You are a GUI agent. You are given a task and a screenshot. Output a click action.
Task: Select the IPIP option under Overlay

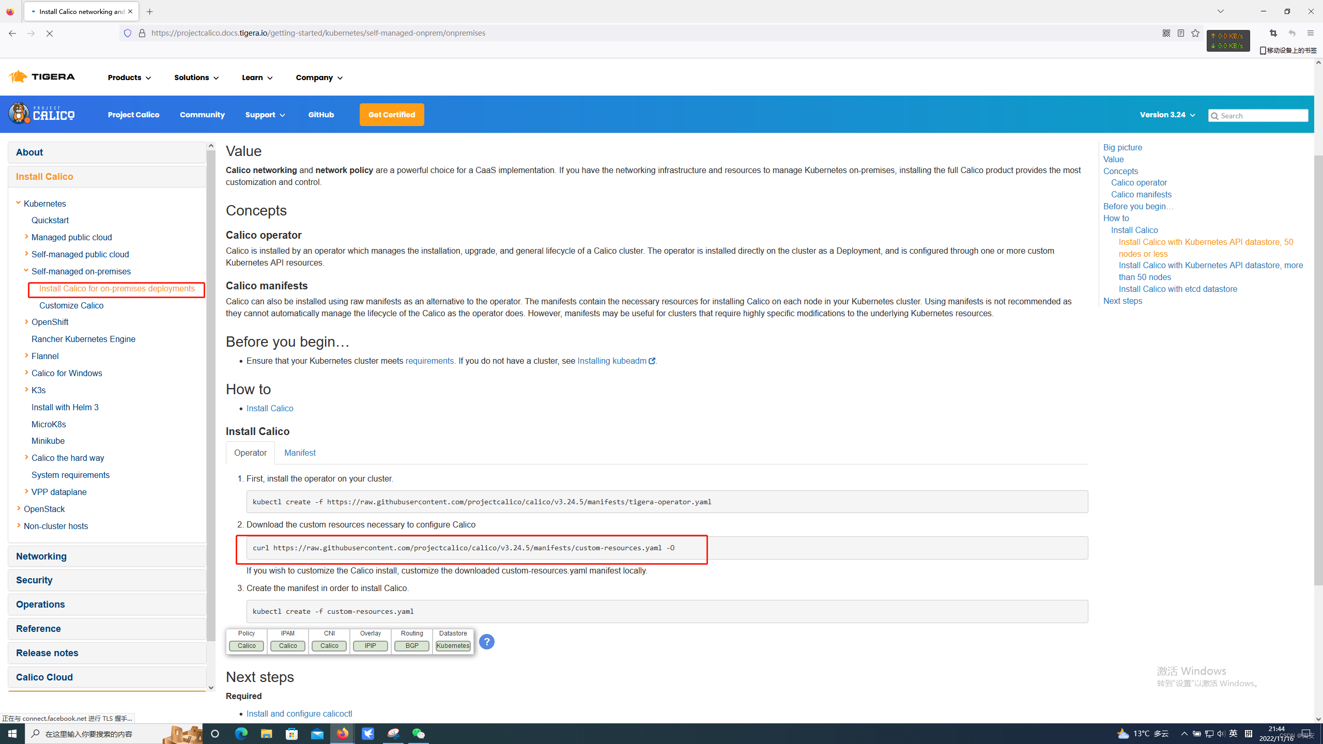[371, 646]
